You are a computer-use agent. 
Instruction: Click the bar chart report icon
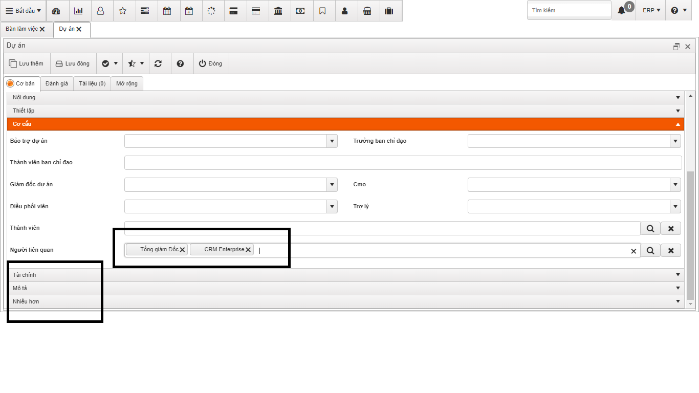click(78, 11)
